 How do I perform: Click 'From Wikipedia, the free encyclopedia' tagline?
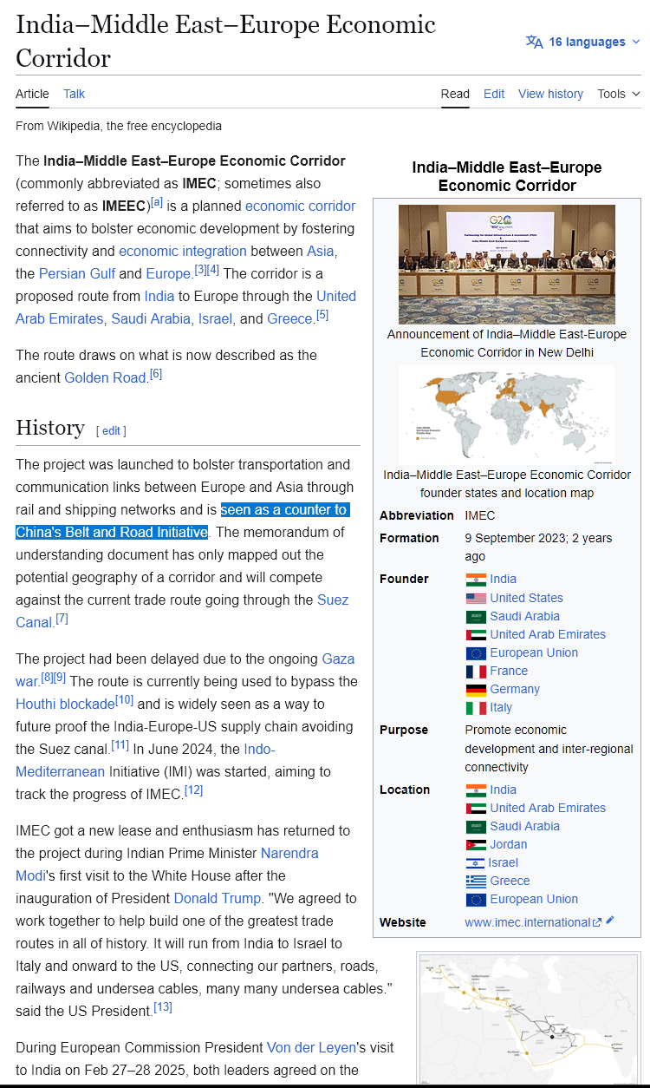pyautogui.click(x=119, y=126)
